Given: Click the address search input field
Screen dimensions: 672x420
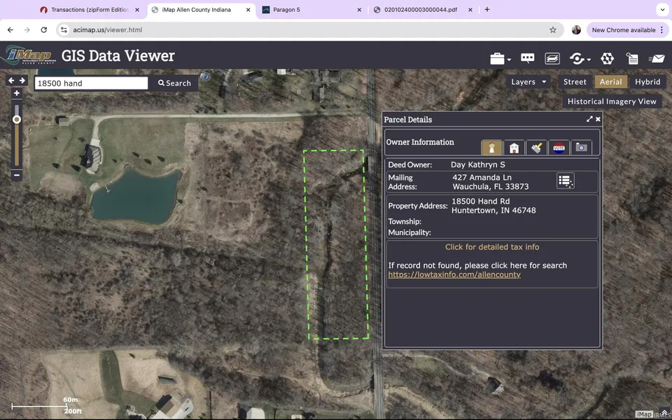Looking at the screenshot, I should tap(91, 83).
